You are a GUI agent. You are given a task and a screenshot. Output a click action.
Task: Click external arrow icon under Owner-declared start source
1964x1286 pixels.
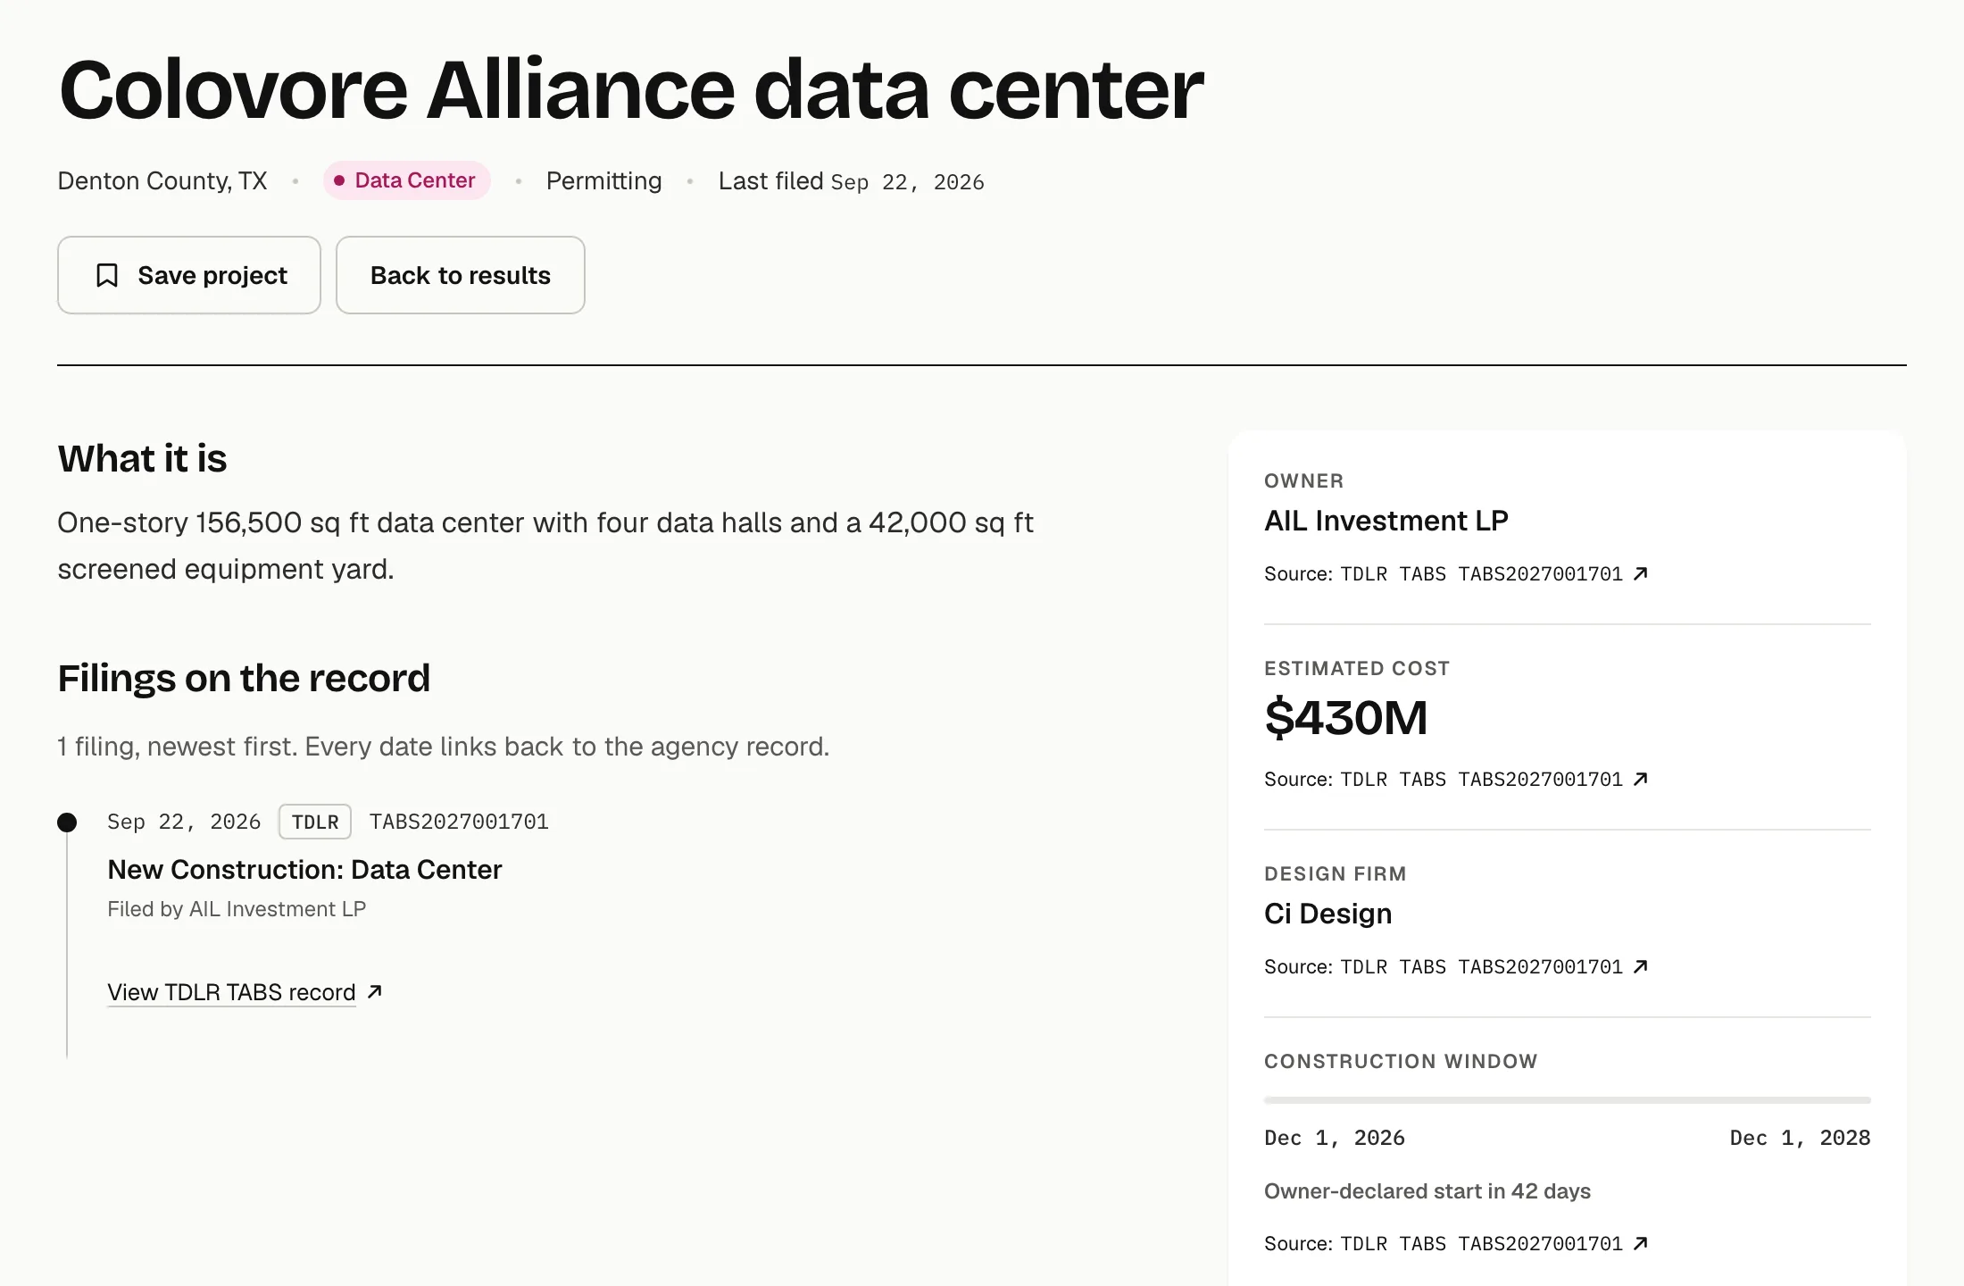[x=1640, y=1243]
